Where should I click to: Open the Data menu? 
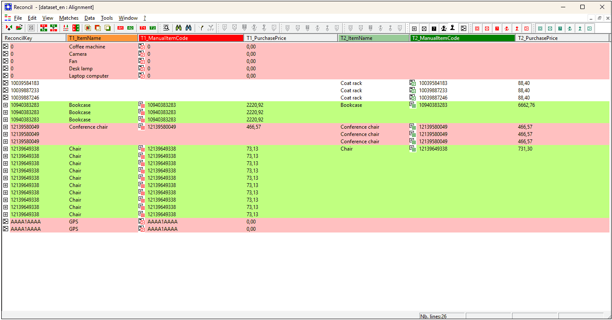click(x=90, y=18)
